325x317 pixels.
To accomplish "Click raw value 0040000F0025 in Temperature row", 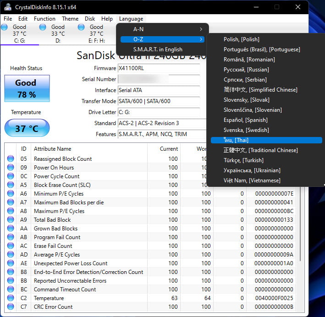I will click(274, 298).
